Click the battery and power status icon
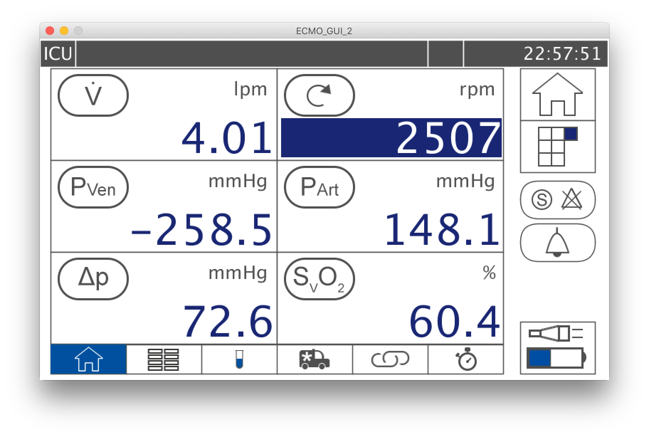649x437 pixels. 557,348
